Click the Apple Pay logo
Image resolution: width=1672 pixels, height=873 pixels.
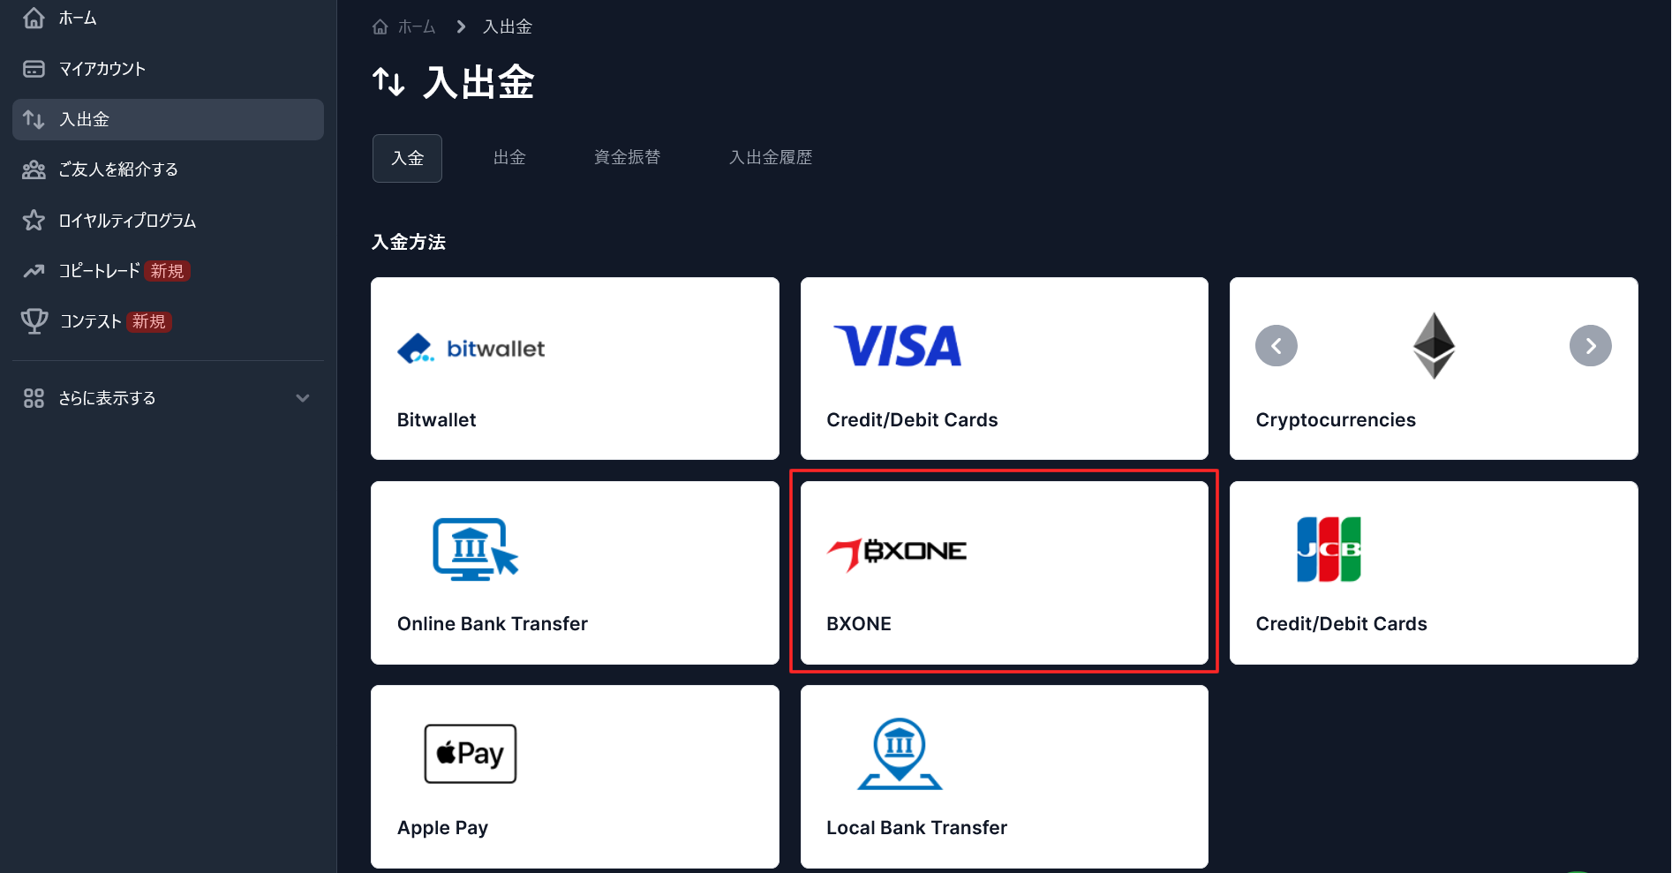coord(471,754)
